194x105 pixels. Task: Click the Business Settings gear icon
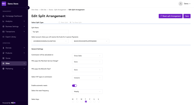tap(3, 26)
